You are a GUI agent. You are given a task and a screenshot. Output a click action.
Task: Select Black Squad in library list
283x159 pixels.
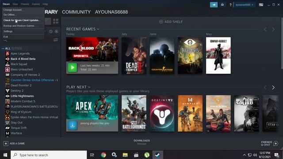[19, 64]
